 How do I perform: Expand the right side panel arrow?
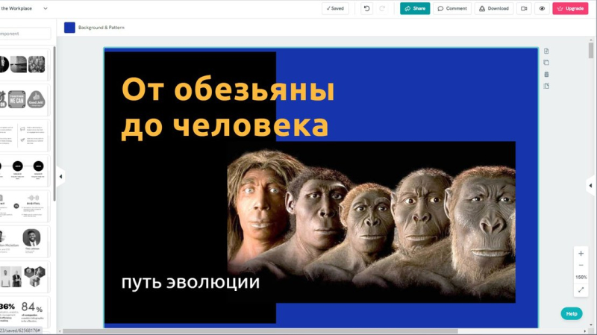pyautogui.click(x=590, y=185)
